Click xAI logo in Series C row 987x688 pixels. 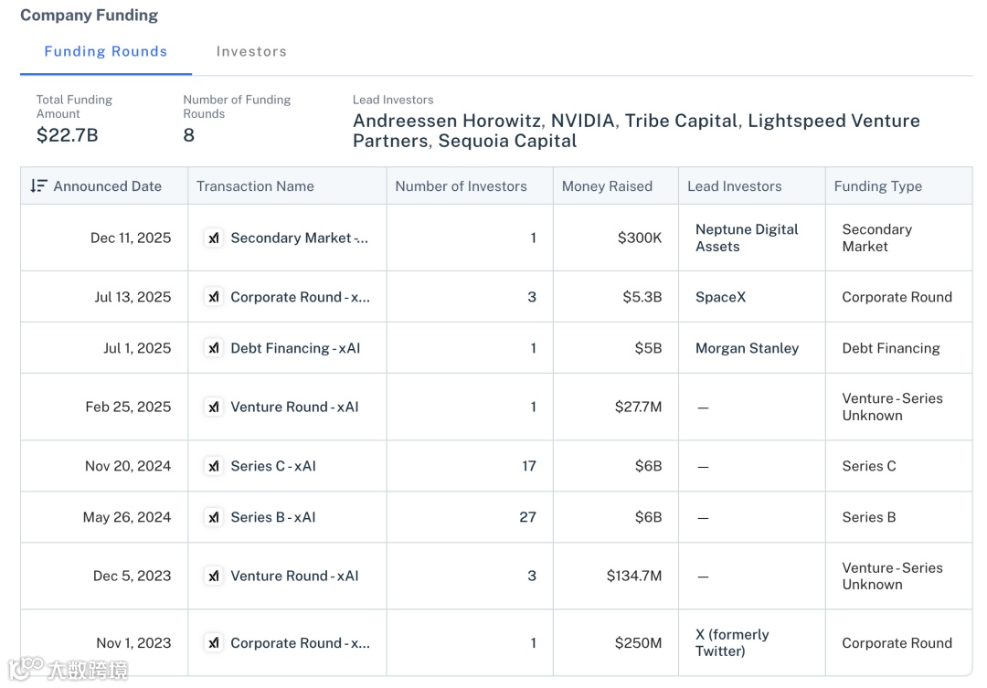214,466
